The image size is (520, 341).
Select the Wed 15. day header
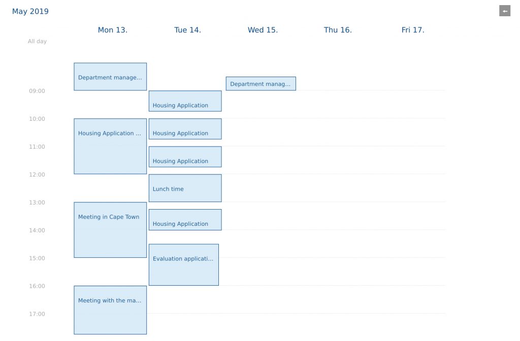click(x=263, y=30)
